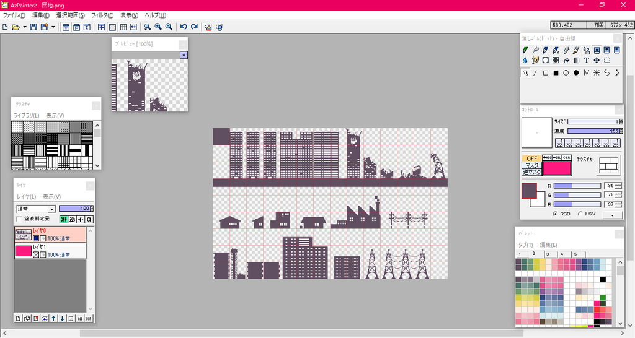The width and height of the screenshot is (635, 338).
Task: Toggle visibility box of レイヤ0
Action: [36, 238]
